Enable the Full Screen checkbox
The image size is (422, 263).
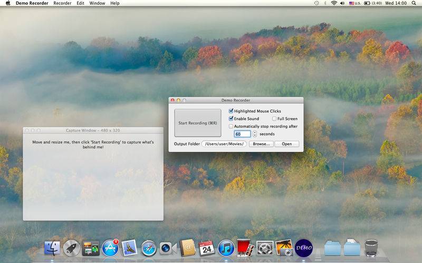[x=274, y=119]
